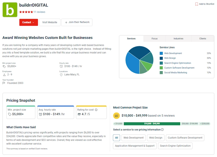Switch to the Clients tab
This screenshot has height=157, width=217.
203,39
